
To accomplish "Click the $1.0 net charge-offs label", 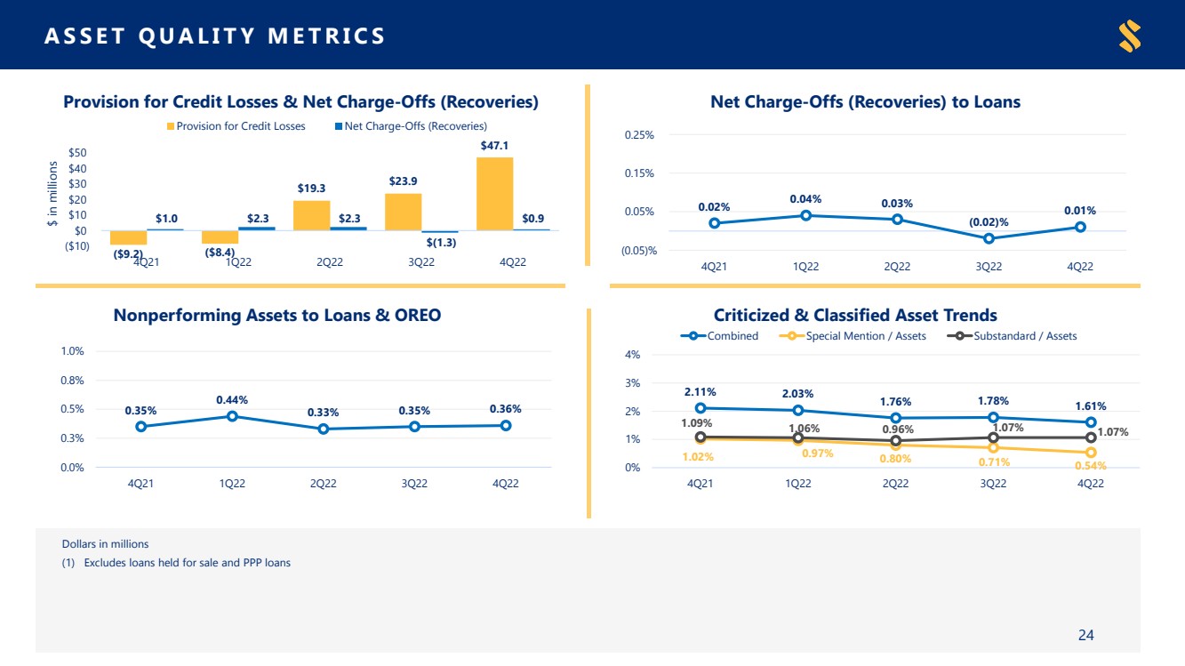I will click(x=166, y=218).
